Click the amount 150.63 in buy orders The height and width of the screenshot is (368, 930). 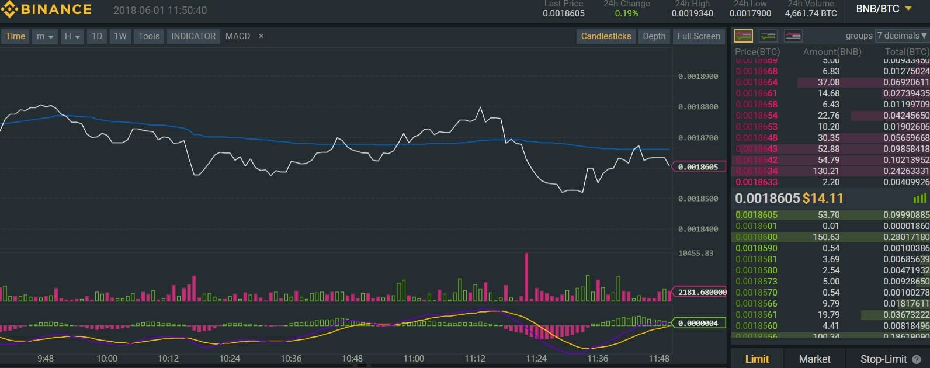(x=826, y=237)
